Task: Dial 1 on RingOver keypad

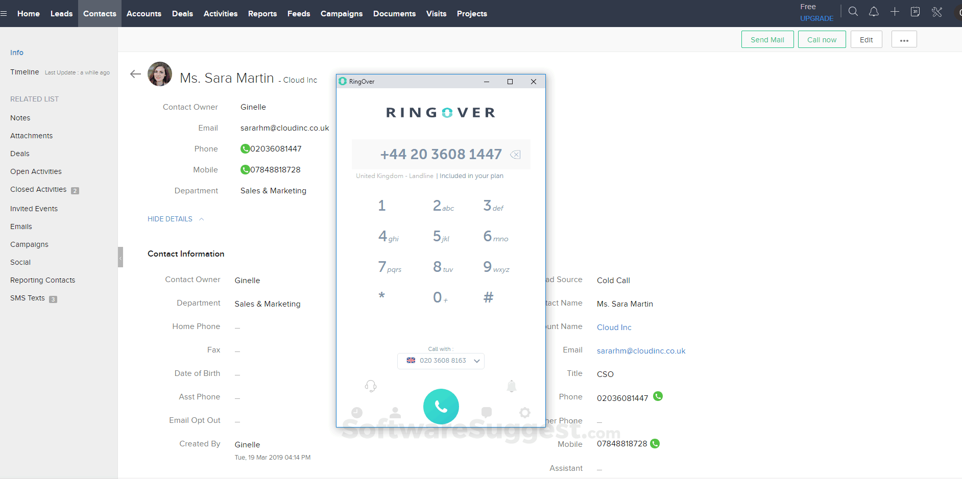Action: coord(382,206)
